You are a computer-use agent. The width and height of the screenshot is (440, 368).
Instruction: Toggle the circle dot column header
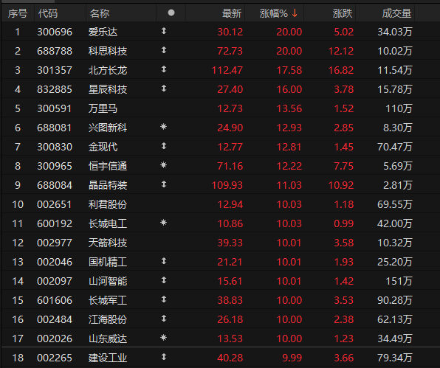tap(171, 13)
